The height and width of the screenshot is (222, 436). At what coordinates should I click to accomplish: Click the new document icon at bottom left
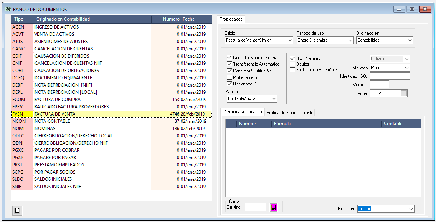(x=18, y=210)
